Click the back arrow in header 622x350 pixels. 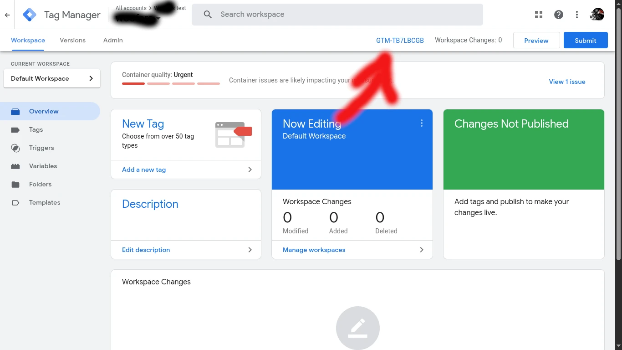click(x=7, y=15)
